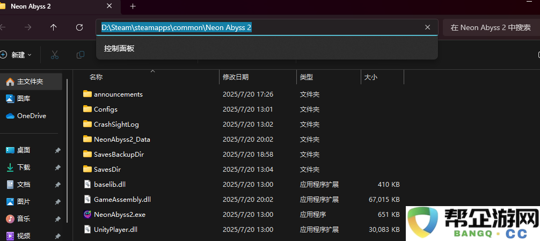
Task: Unpin 文档 using its pin icon
Action: (57, 185)
